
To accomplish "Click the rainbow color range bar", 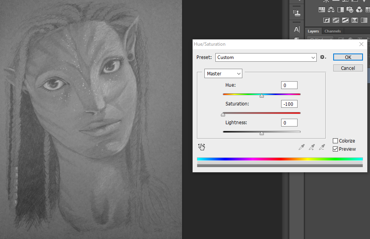I will coord(280,159).
